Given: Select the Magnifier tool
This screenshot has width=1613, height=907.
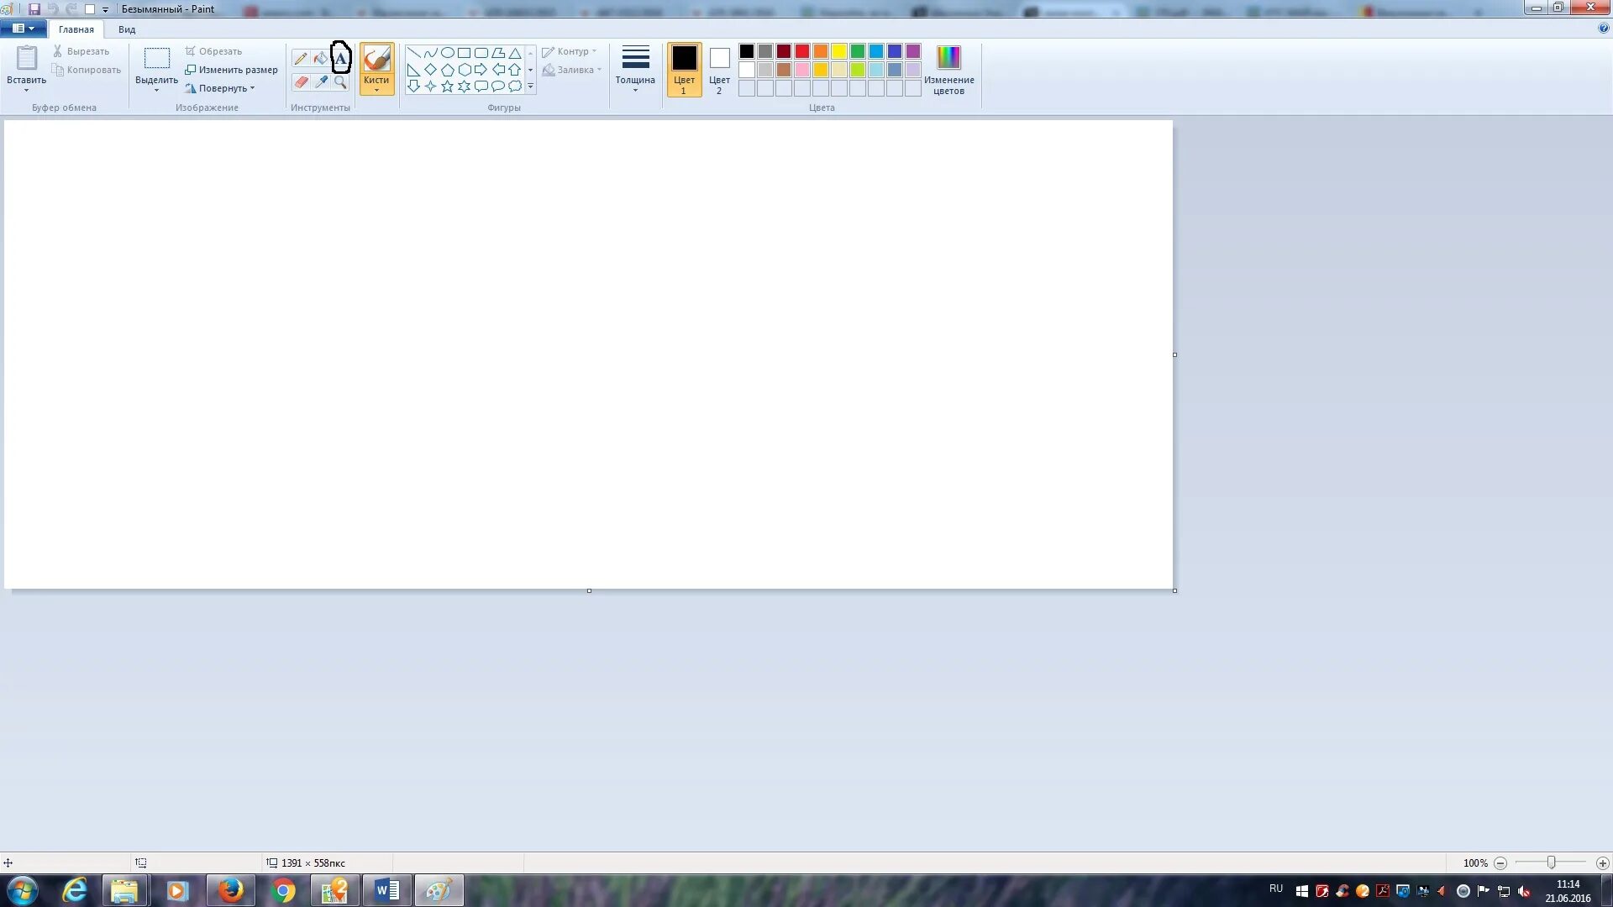Looking at the screenshot, I should 340,81.
